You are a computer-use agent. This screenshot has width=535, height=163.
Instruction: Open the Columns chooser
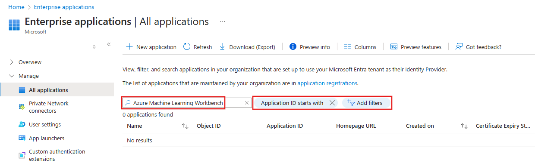pos(360,47)
